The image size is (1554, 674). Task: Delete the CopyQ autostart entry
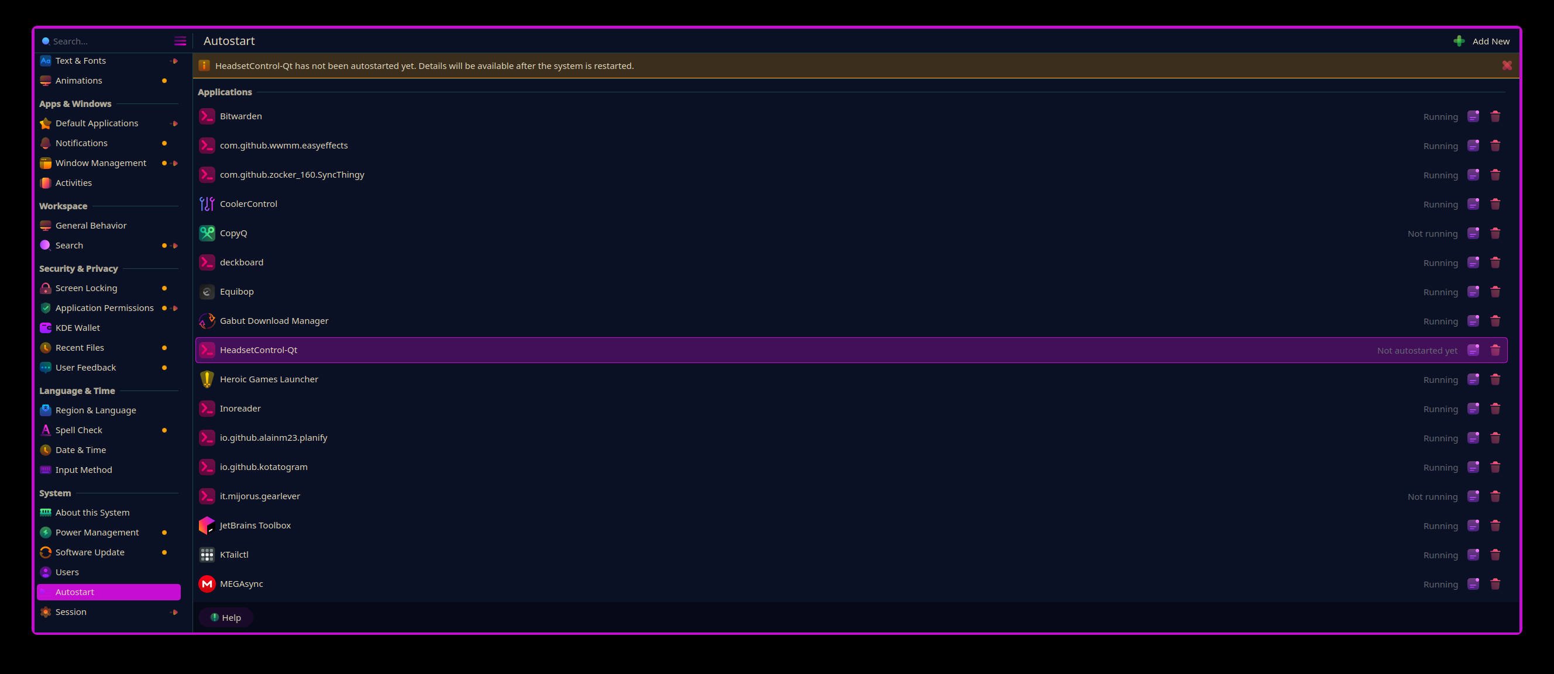click(1495, 233)
